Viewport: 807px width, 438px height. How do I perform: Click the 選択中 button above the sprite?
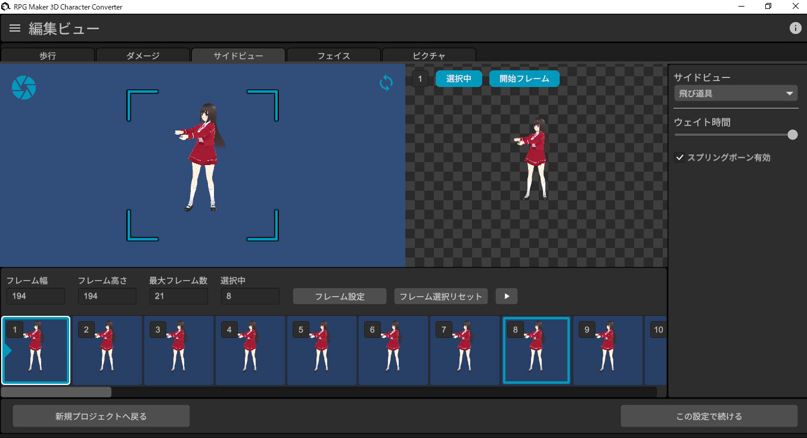click(x=458, y=78)
